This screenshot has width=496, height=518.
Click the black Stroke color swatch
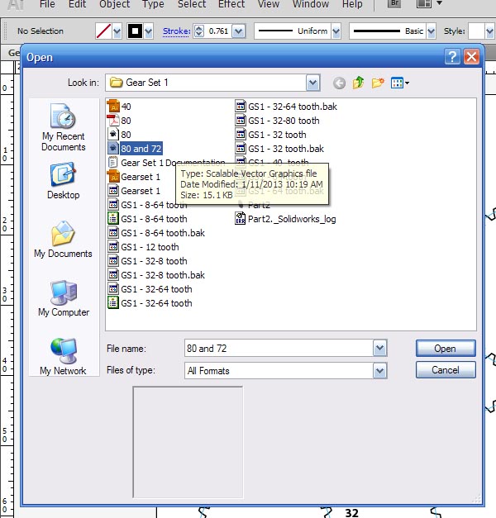click(x=135, y=31)
